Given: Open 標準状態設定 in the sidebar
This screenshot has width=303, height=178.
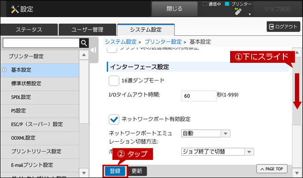Looking at the screenshot, I should (40, 84).
